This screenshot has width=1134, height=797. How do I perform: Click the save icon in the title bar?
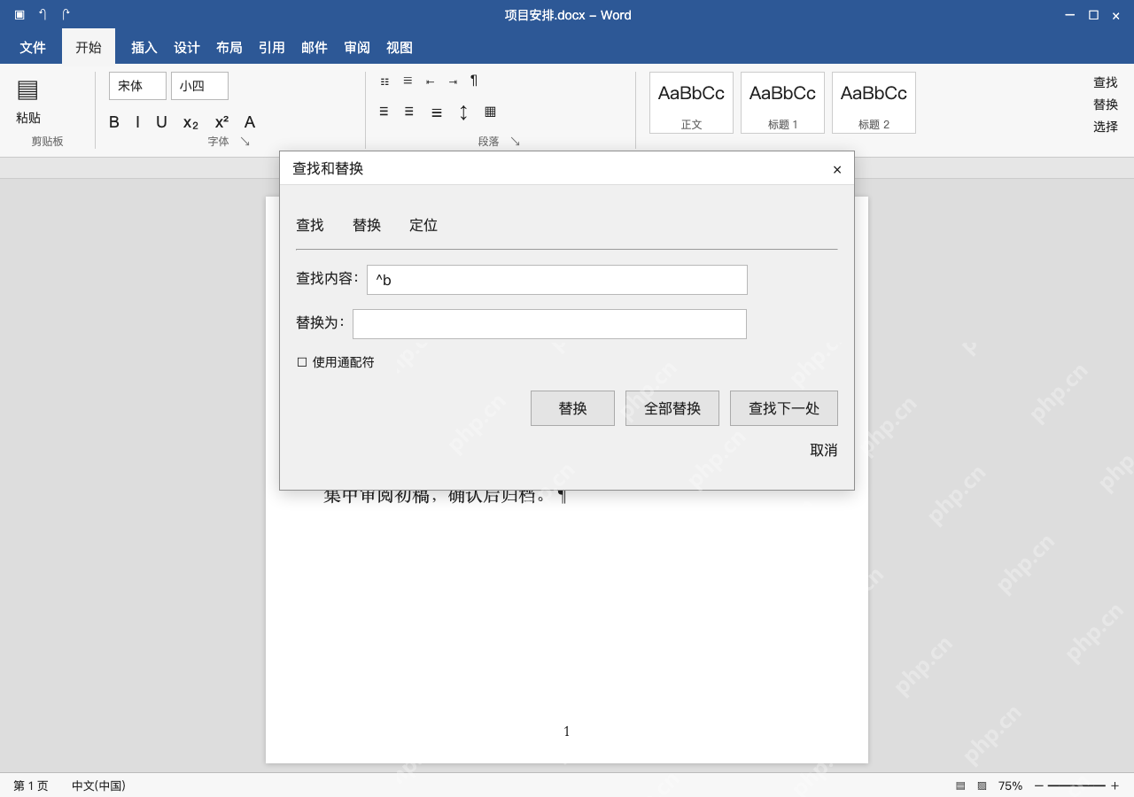tap(19, 14)
